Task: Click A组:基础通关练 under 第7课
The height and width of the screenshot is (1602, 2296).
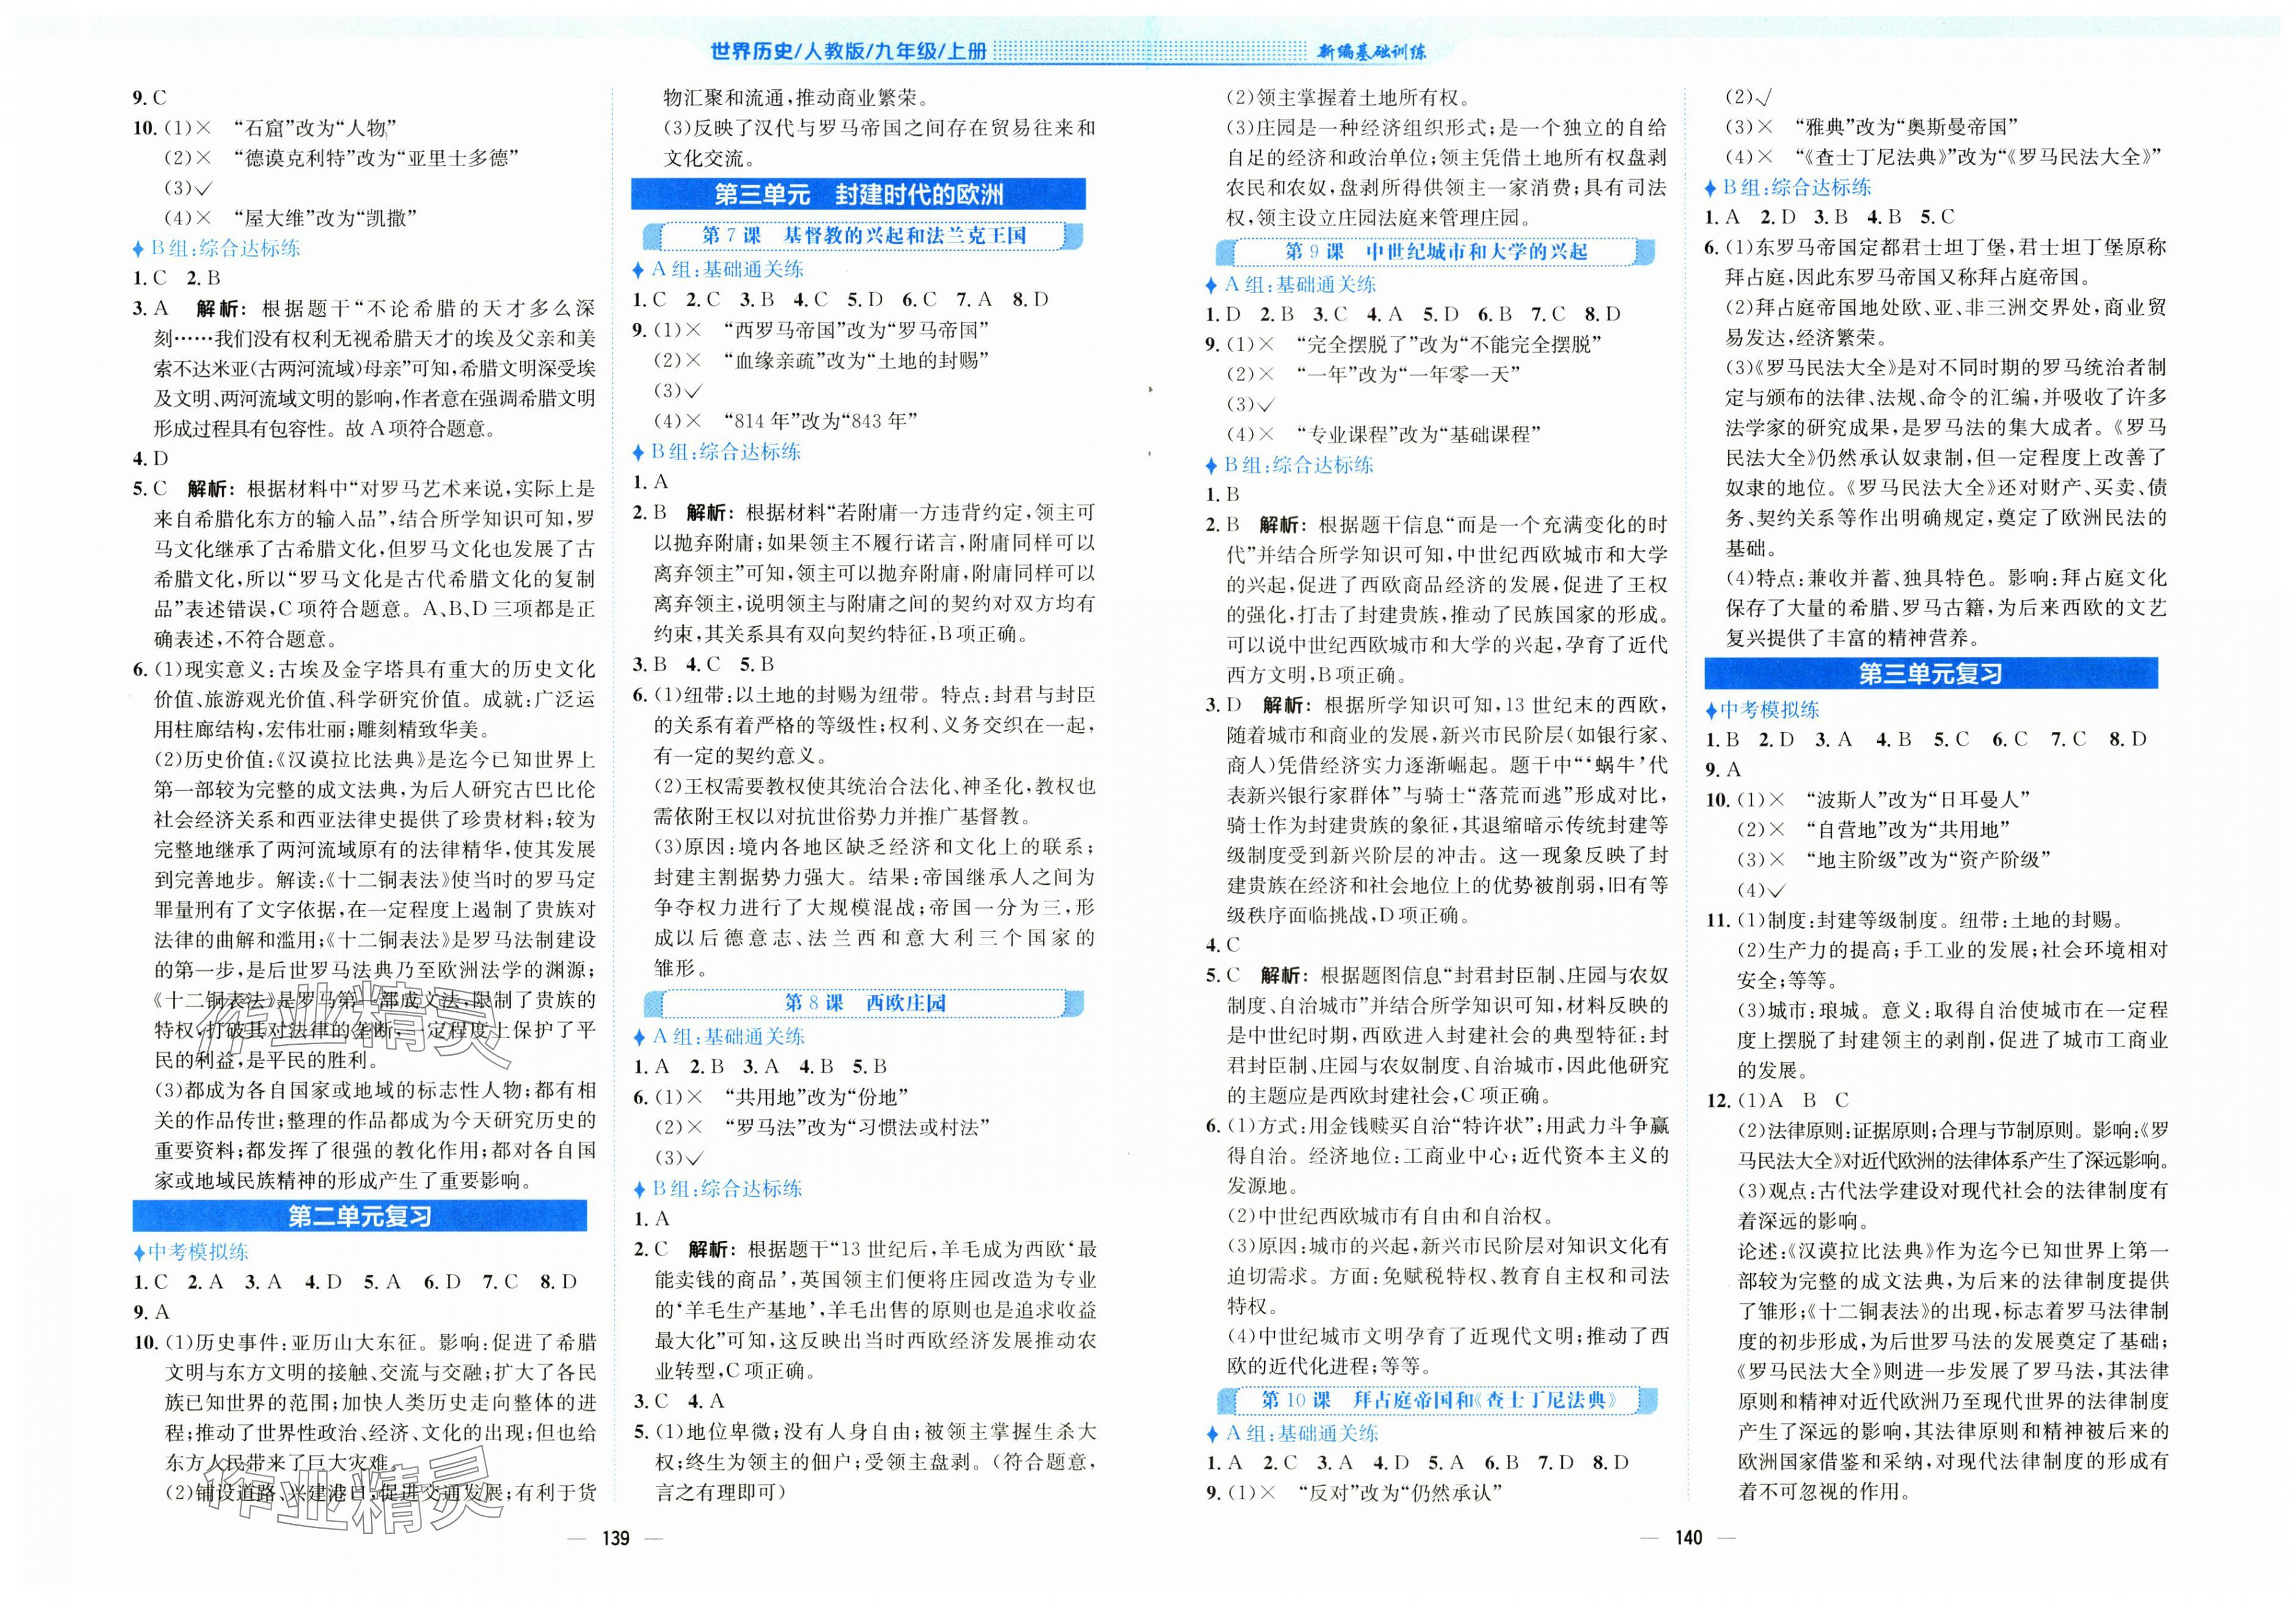Action: 718,269
